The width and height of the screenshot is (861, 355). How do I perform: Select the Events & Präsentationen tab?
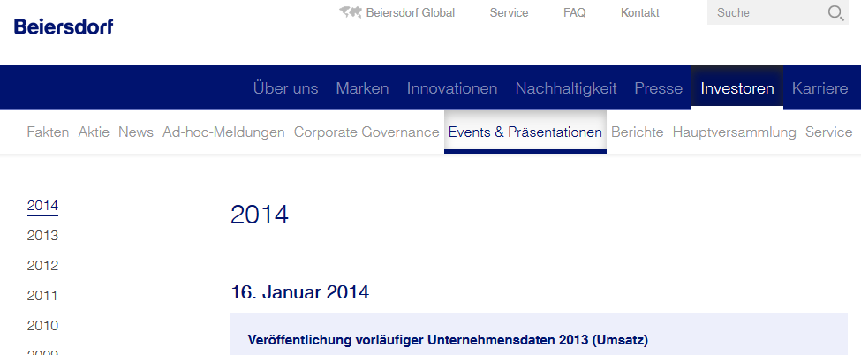(x=525, y=132)
